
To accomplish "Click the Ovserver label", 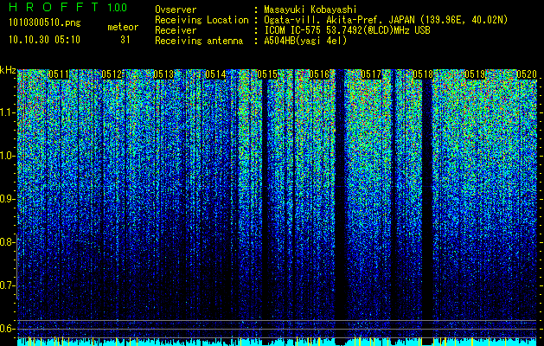I will click(176, 10).
